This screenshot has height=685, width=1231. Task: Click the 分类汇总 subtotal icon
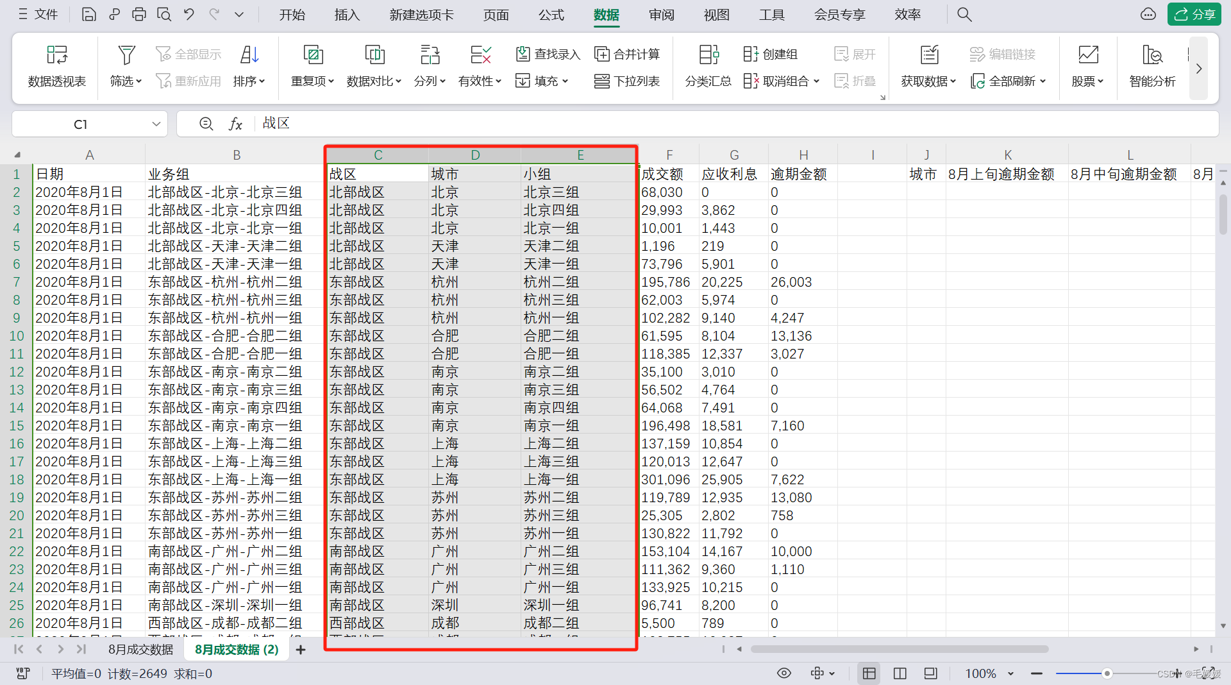point(708,55)
